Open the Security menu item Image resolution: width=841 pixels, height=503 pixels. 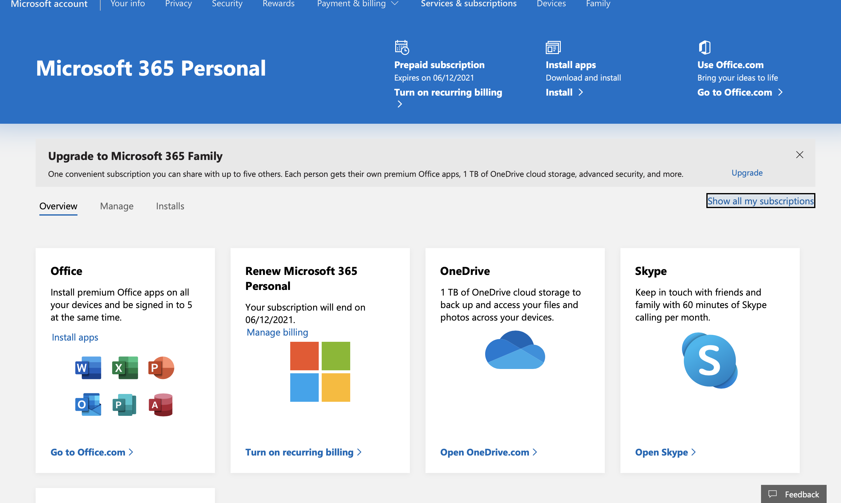pos(227,4)
